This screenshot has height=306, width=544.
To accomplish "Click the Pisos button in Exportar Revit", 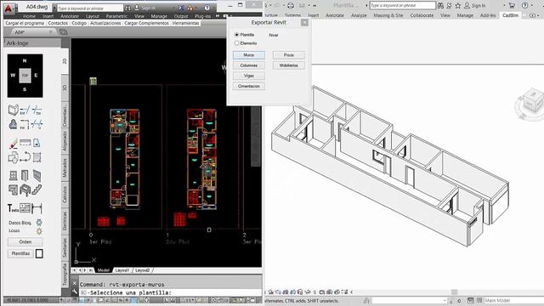I will (289, 55).
